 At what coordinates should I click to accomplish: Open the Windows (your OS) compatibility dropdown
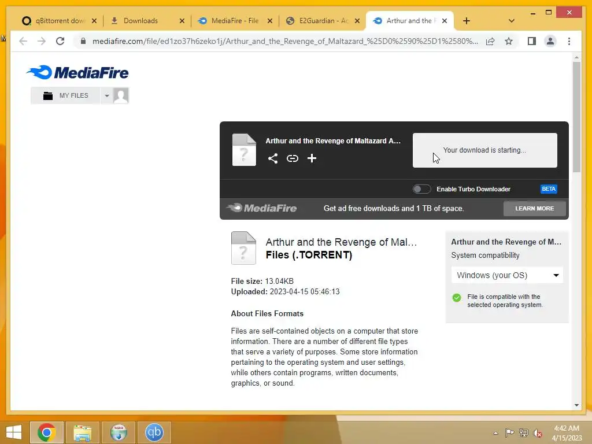coord(507,275)
